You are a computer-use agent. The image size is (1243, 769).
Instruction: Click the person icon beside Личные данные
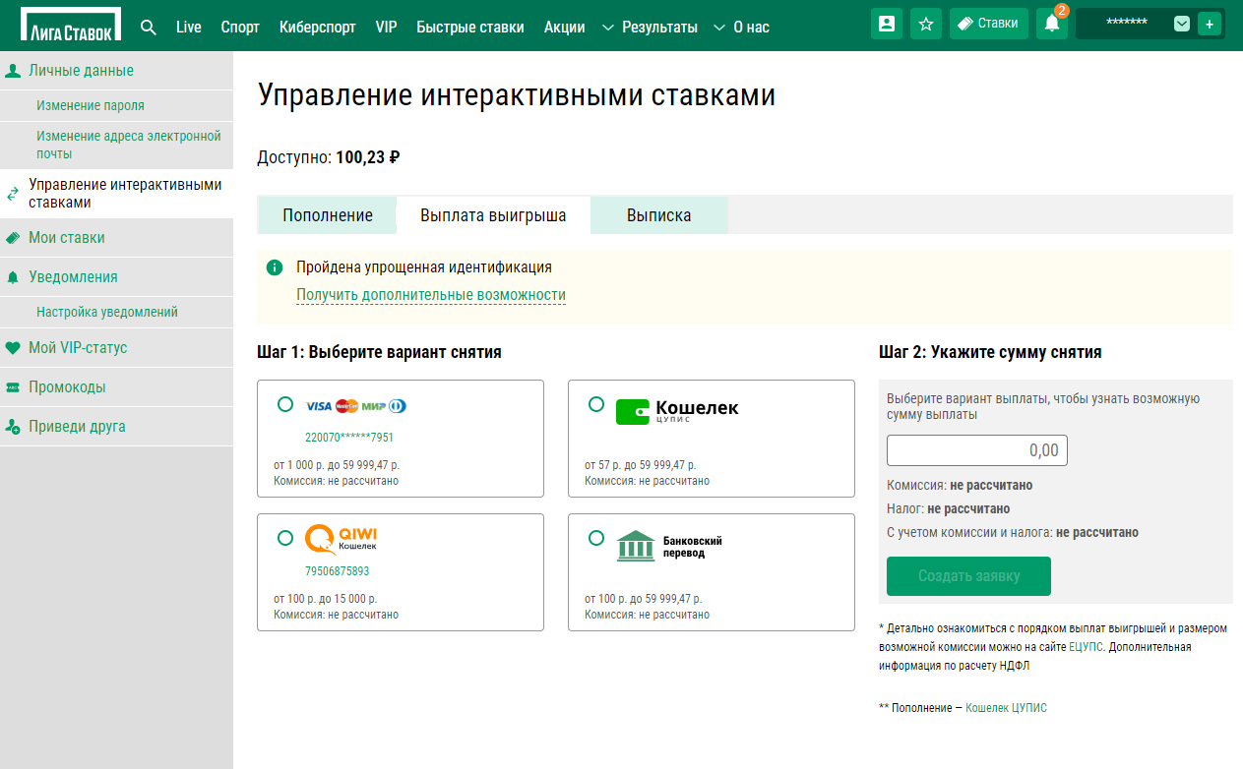pos(13,71)
